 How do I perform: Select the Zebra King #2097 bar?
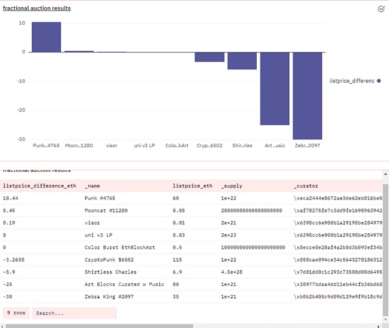click(307, 95)
